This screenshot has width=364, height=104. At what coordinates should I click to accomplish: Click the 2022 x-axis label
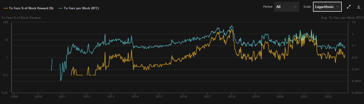coord(328,96)
